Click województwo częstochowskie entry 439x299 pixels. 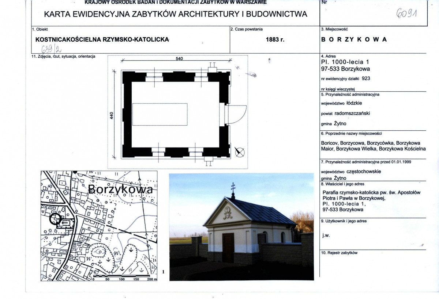pos(351,171)
